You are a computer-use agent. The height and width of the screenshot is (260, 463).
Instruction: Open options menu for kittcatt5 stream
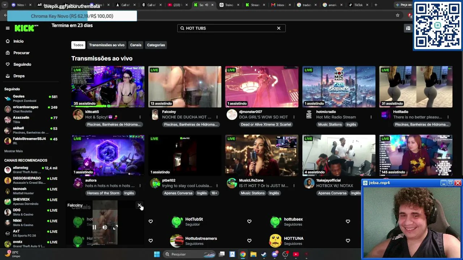point(140,117)
